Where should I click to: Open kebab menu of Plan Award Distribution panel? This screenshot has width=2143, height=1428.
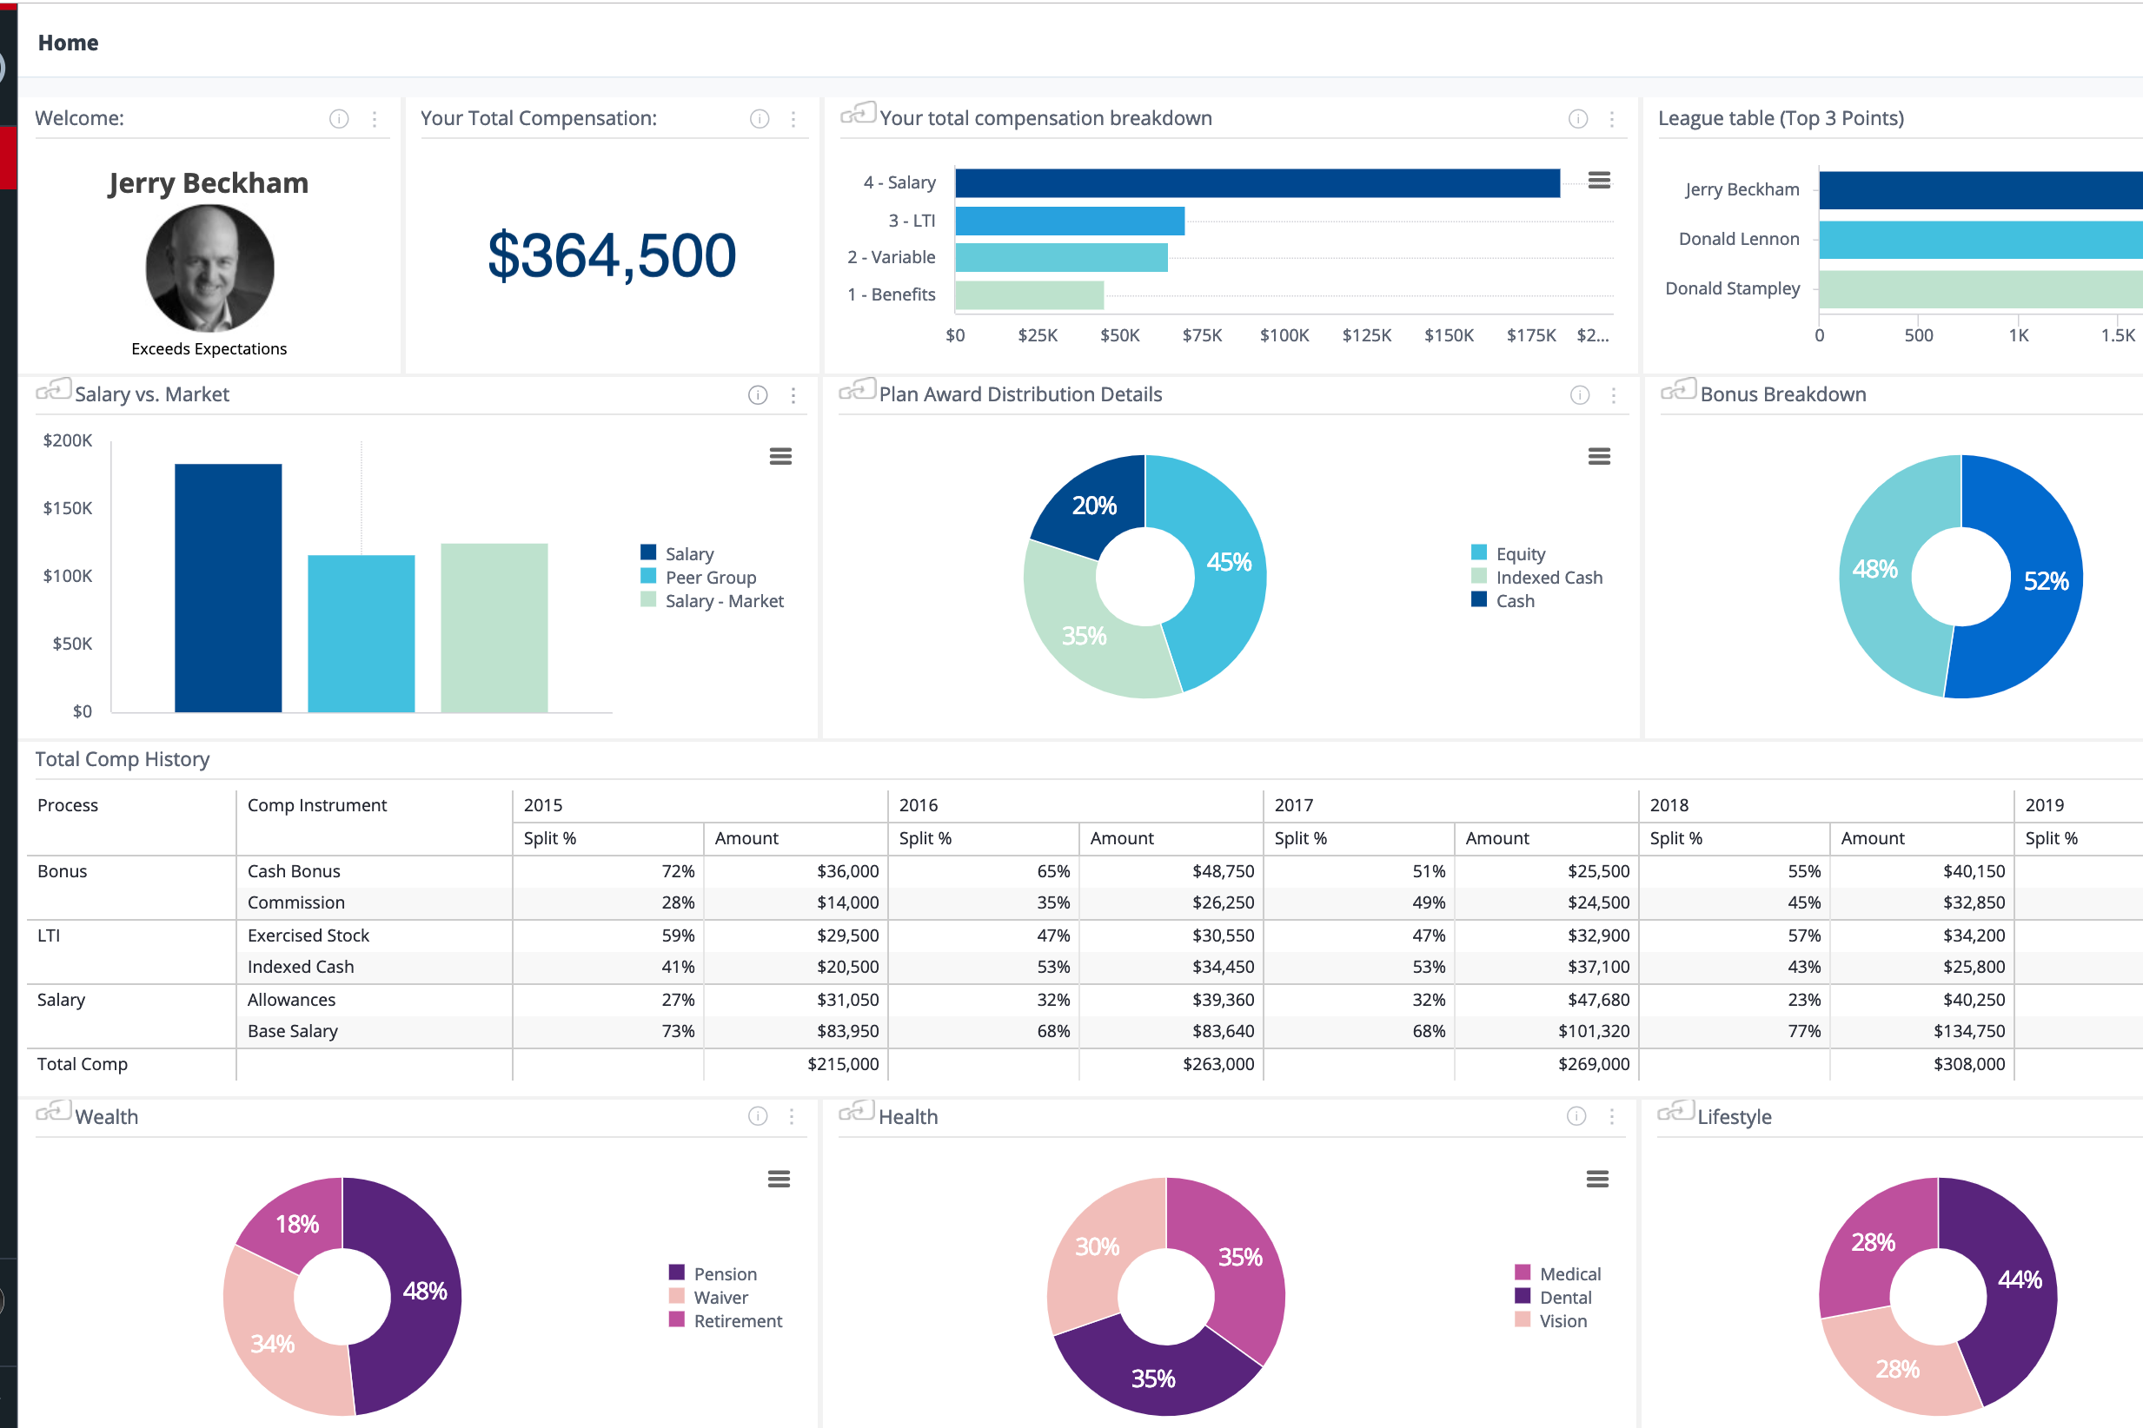click(1614, 395)
